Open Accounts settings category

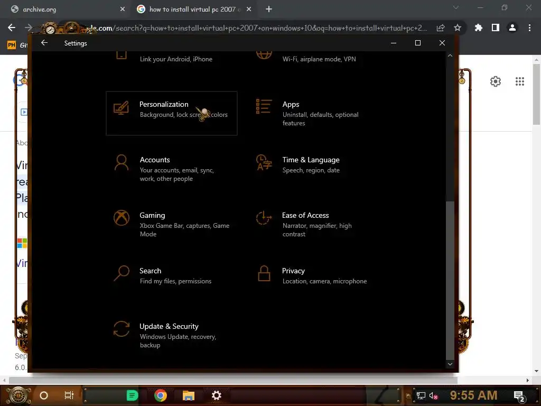[x=172, y=169]
